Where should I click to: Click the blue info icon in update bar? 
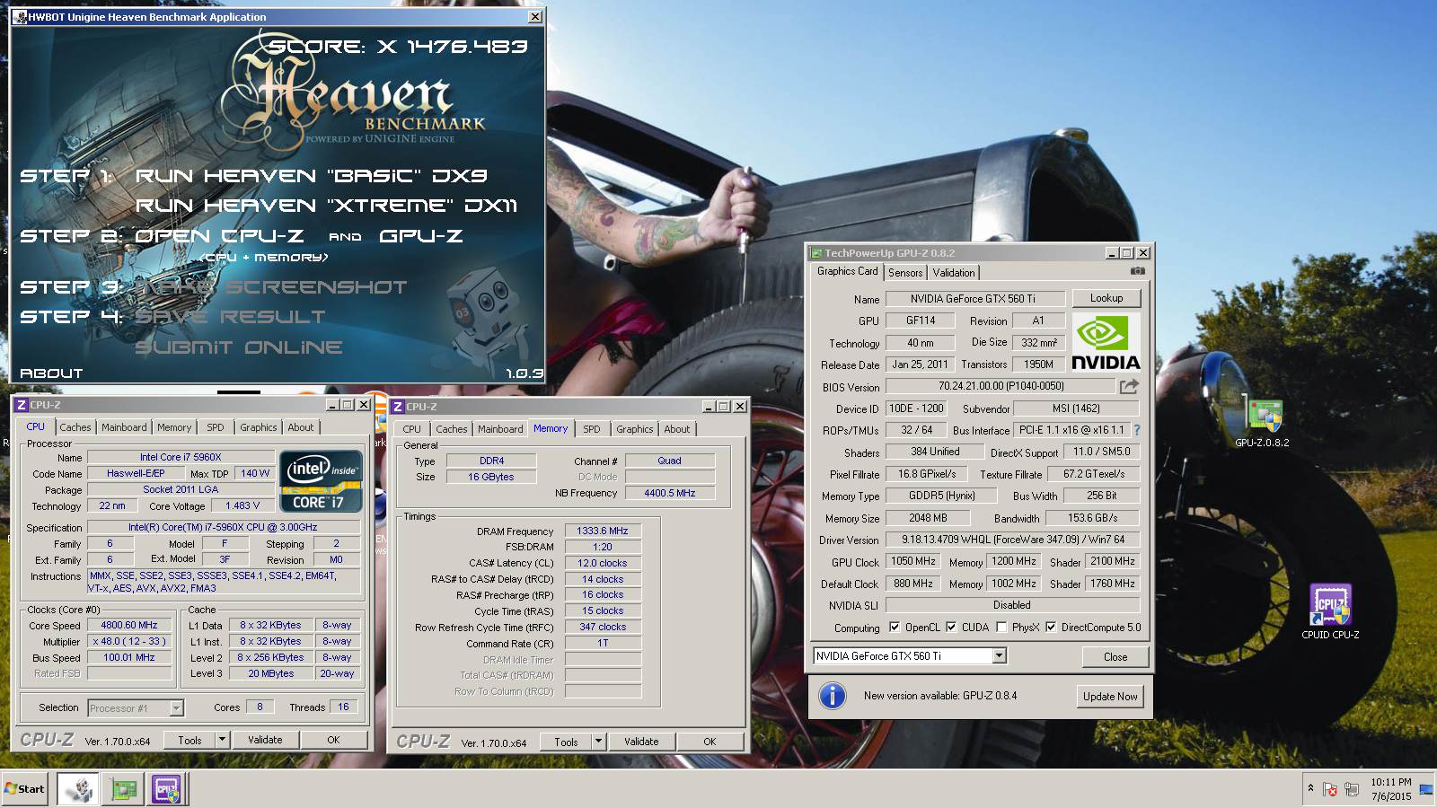pyautogui.click(x=833, y=696)
